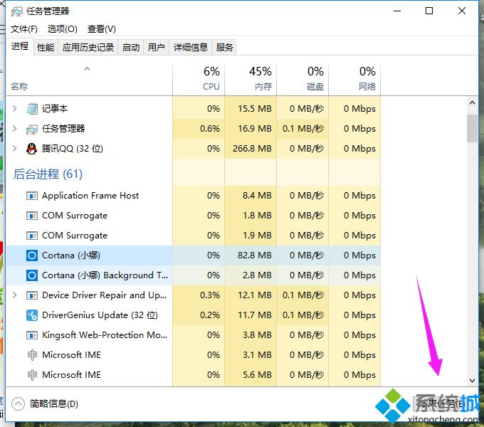Click the 后台进程 (61) group header

[48, 174]
